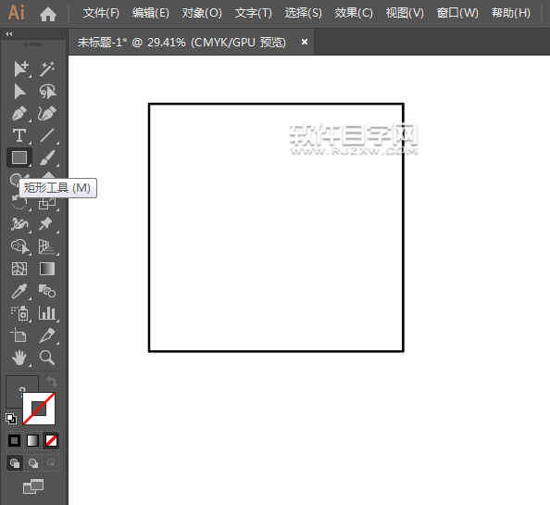The width and height of the screenshot is (550, 505).
Task: Toggle Draw Normal mode
Action: (15, 463)
